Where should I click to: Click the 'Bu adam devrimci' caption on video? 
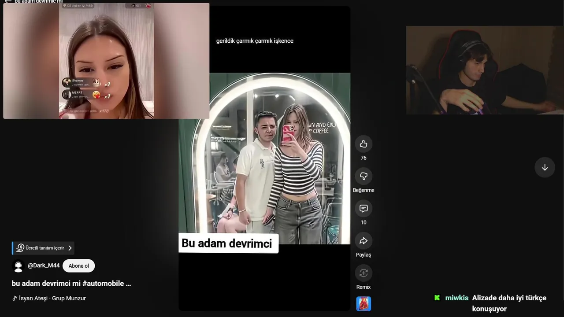[228, 243]
